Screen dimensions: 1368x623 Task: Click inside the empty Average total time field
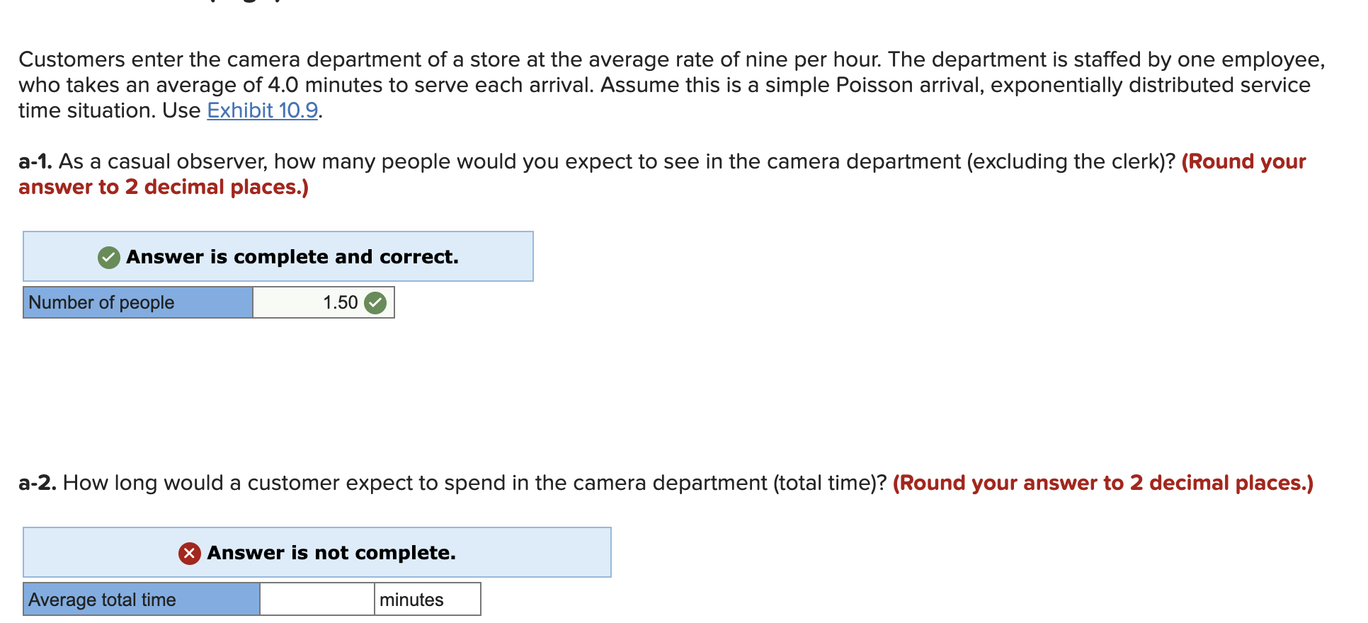click(x=316, y=599)
